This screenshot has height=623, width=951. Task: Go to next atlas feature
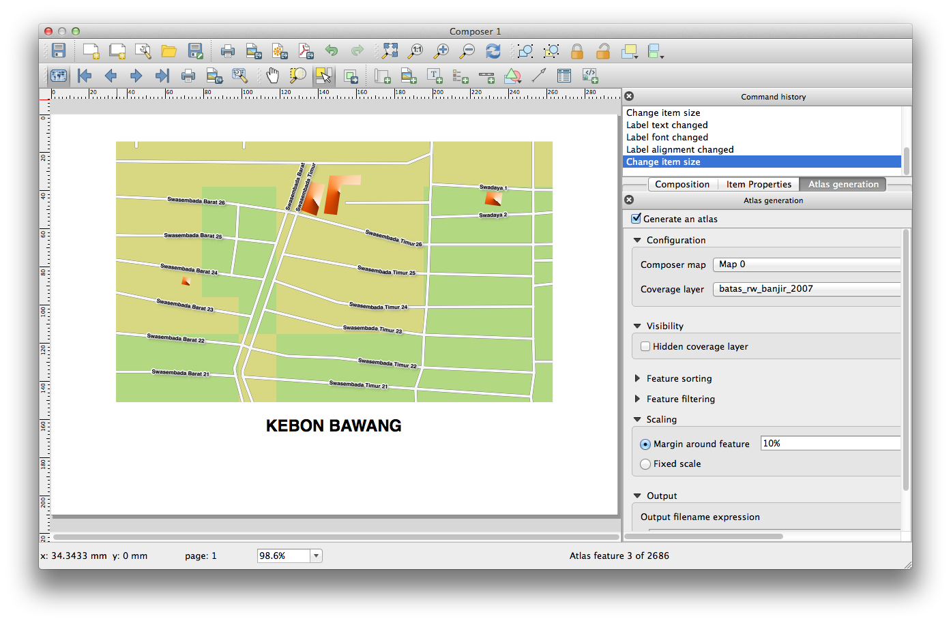coord(136,76)
